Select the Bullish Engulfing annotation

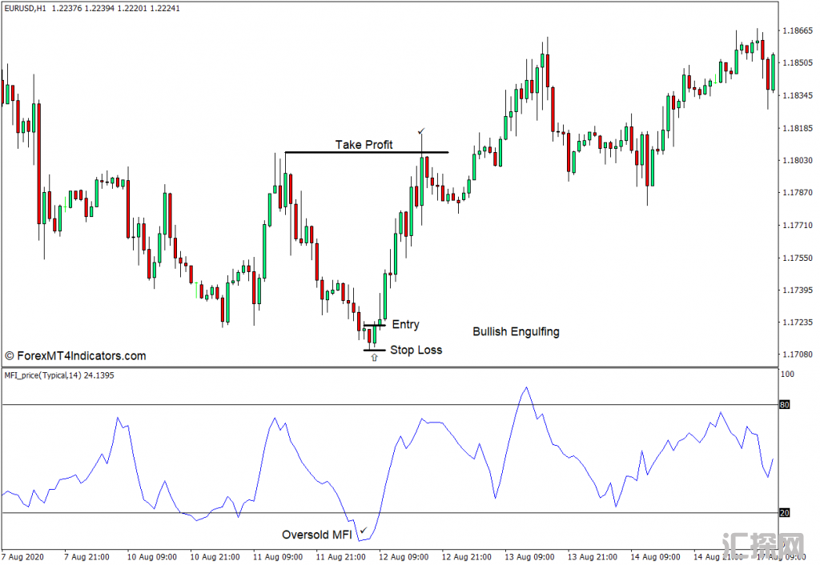click(516, 331)
